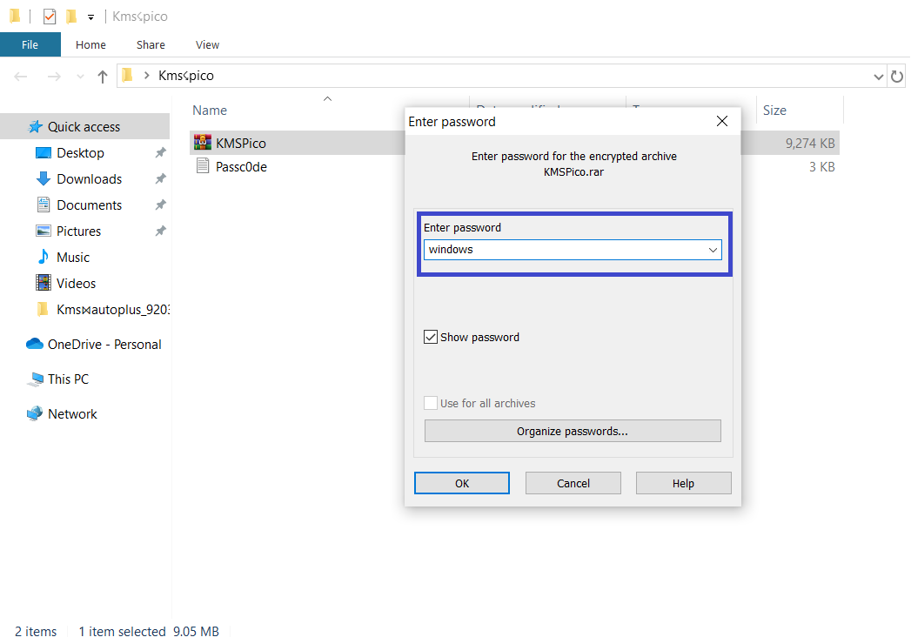Screen dimensions: 911x644
Task: Expand the Kms pico breadcrumb chevron
Action: tap(146, 76)
